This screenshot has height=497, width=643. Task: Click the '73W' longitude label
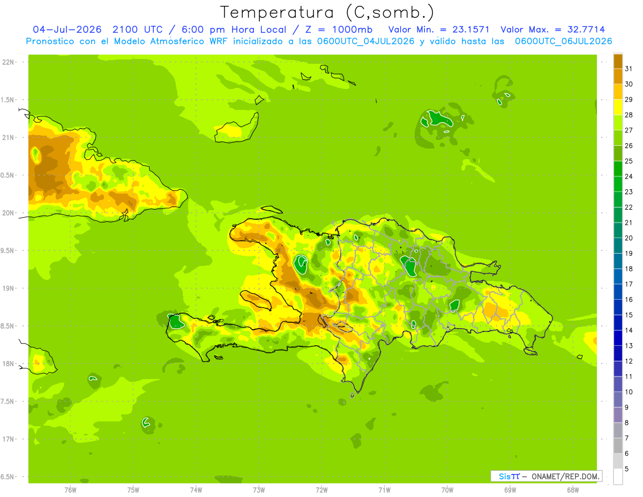(x=259, y=489)
